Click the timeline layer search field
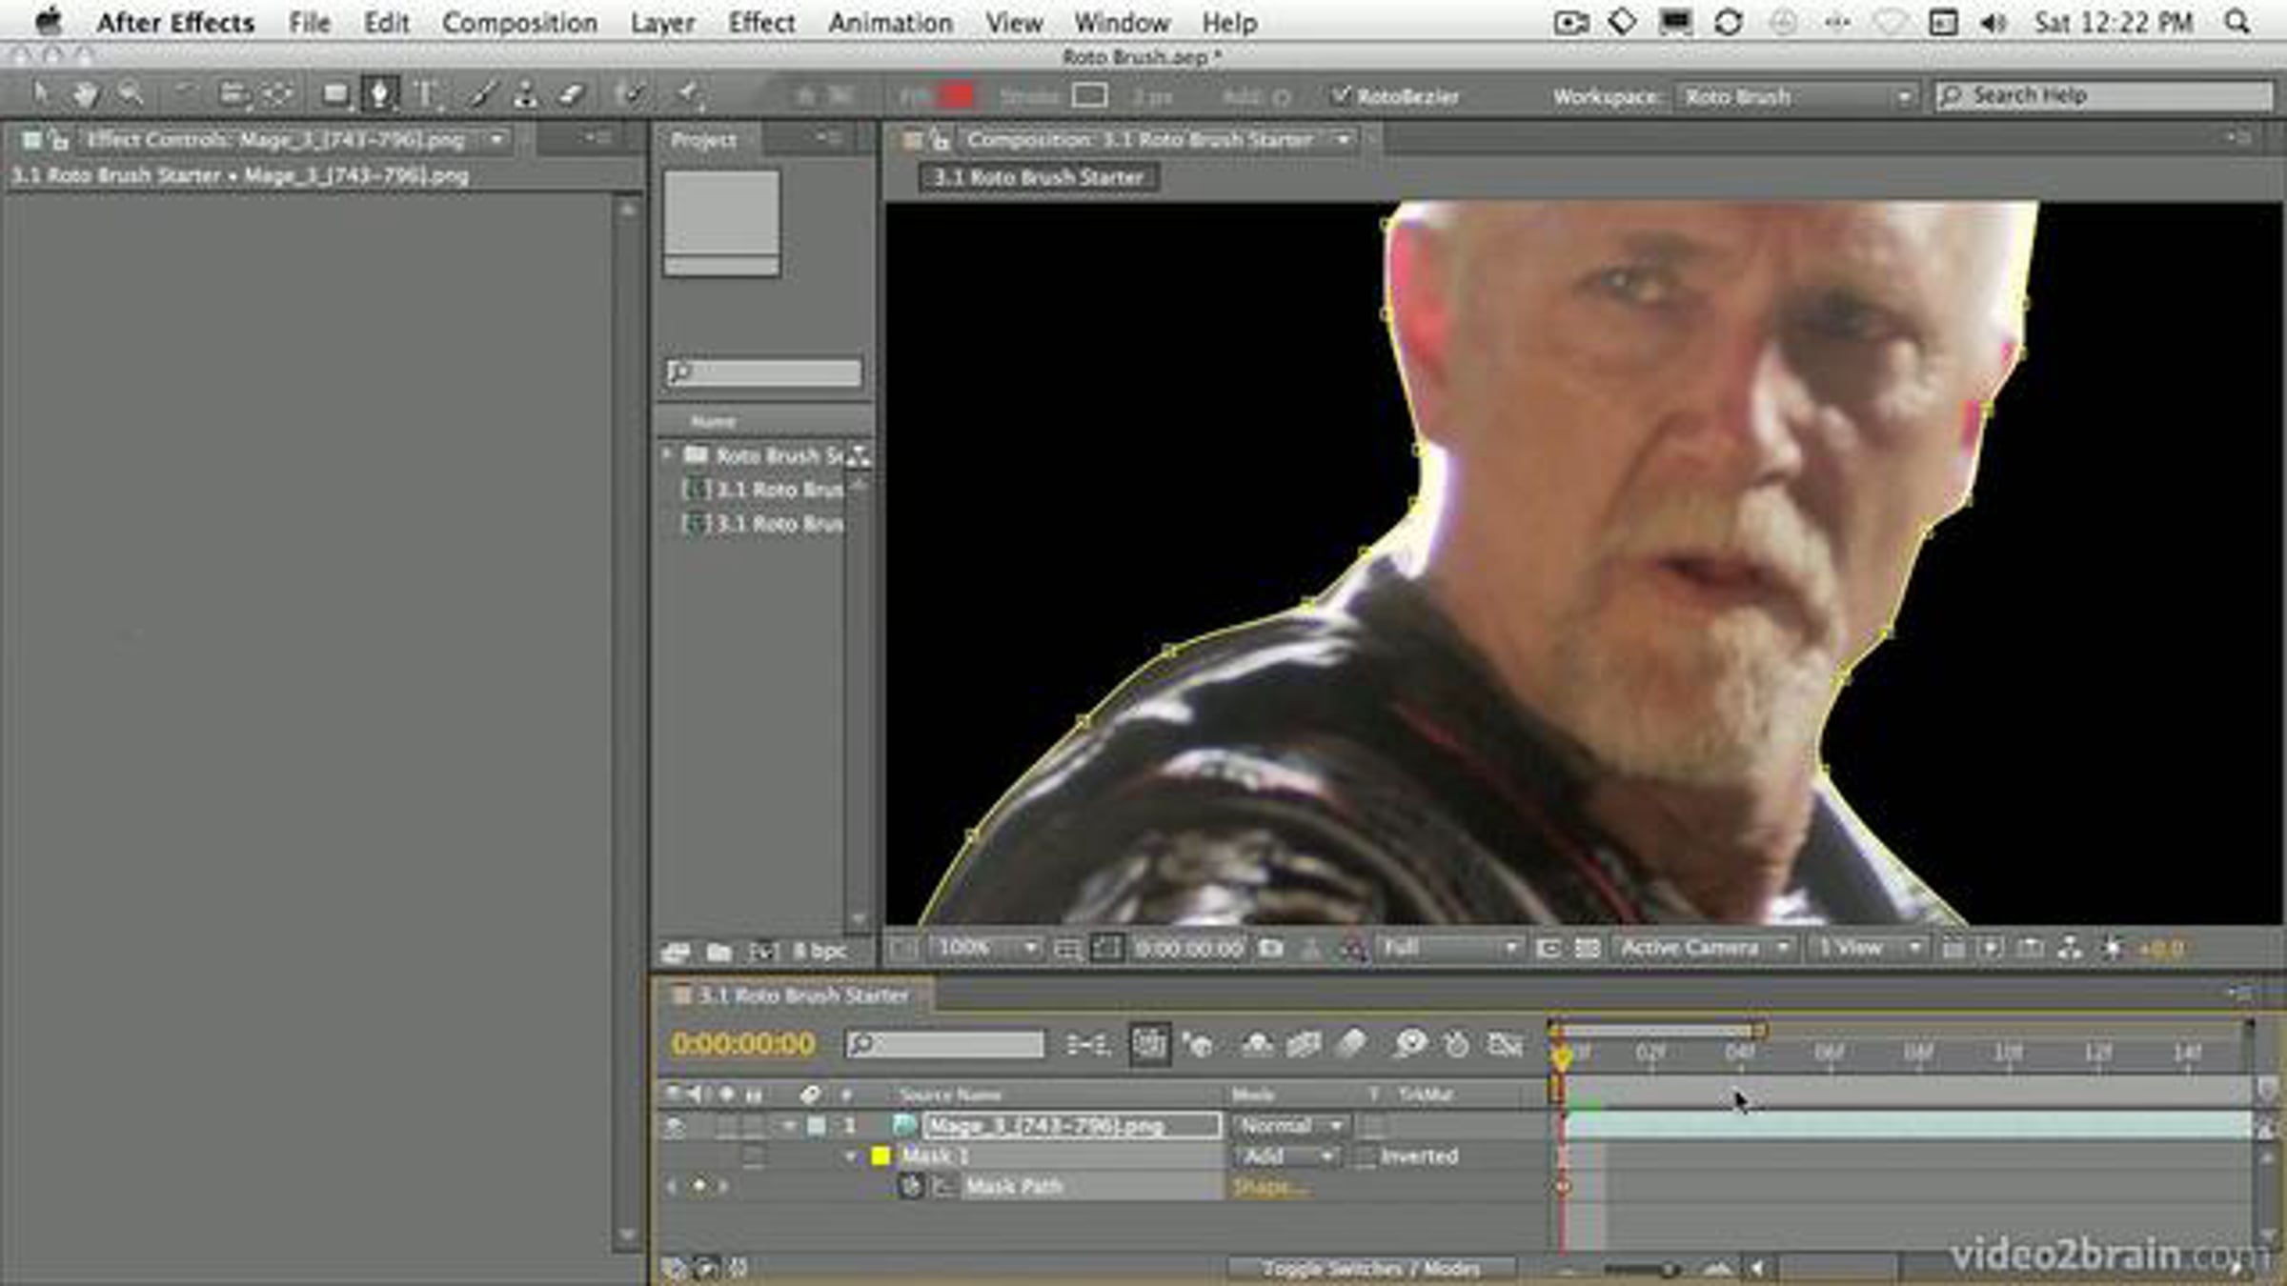 point(944,1045)
